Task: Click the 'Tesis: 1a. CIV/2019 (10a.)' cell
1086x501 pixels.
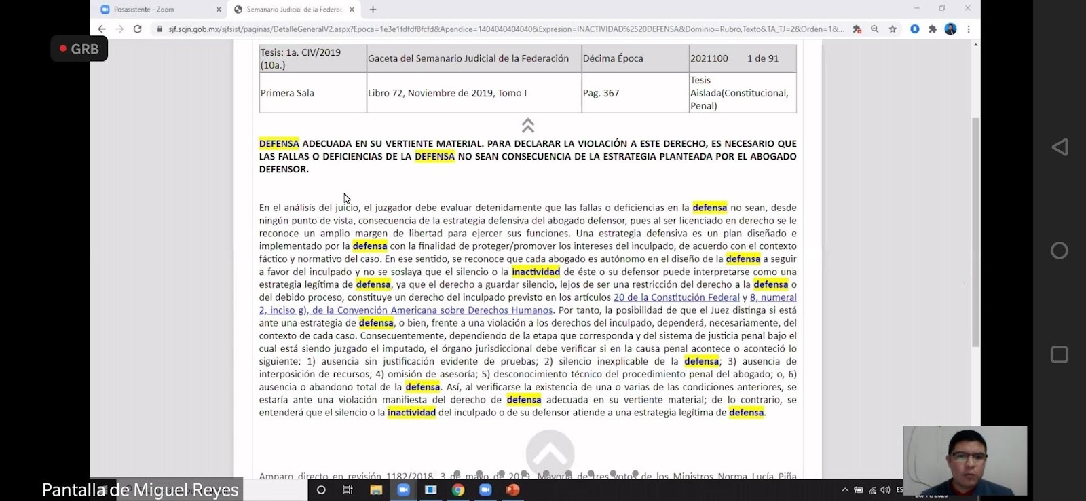Action: point(313,58)
